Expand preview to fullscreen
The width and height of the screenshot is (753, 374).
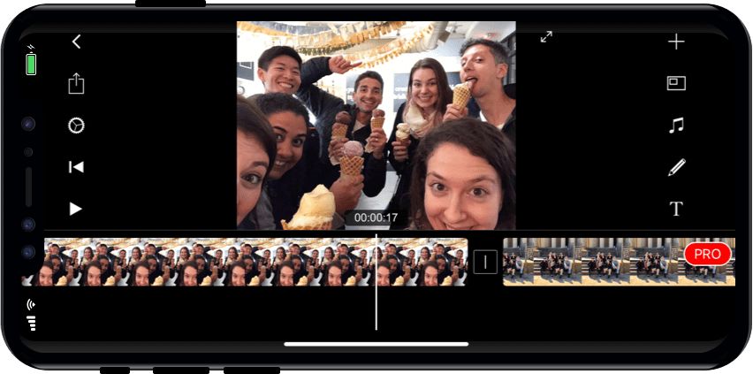(546, 37)
